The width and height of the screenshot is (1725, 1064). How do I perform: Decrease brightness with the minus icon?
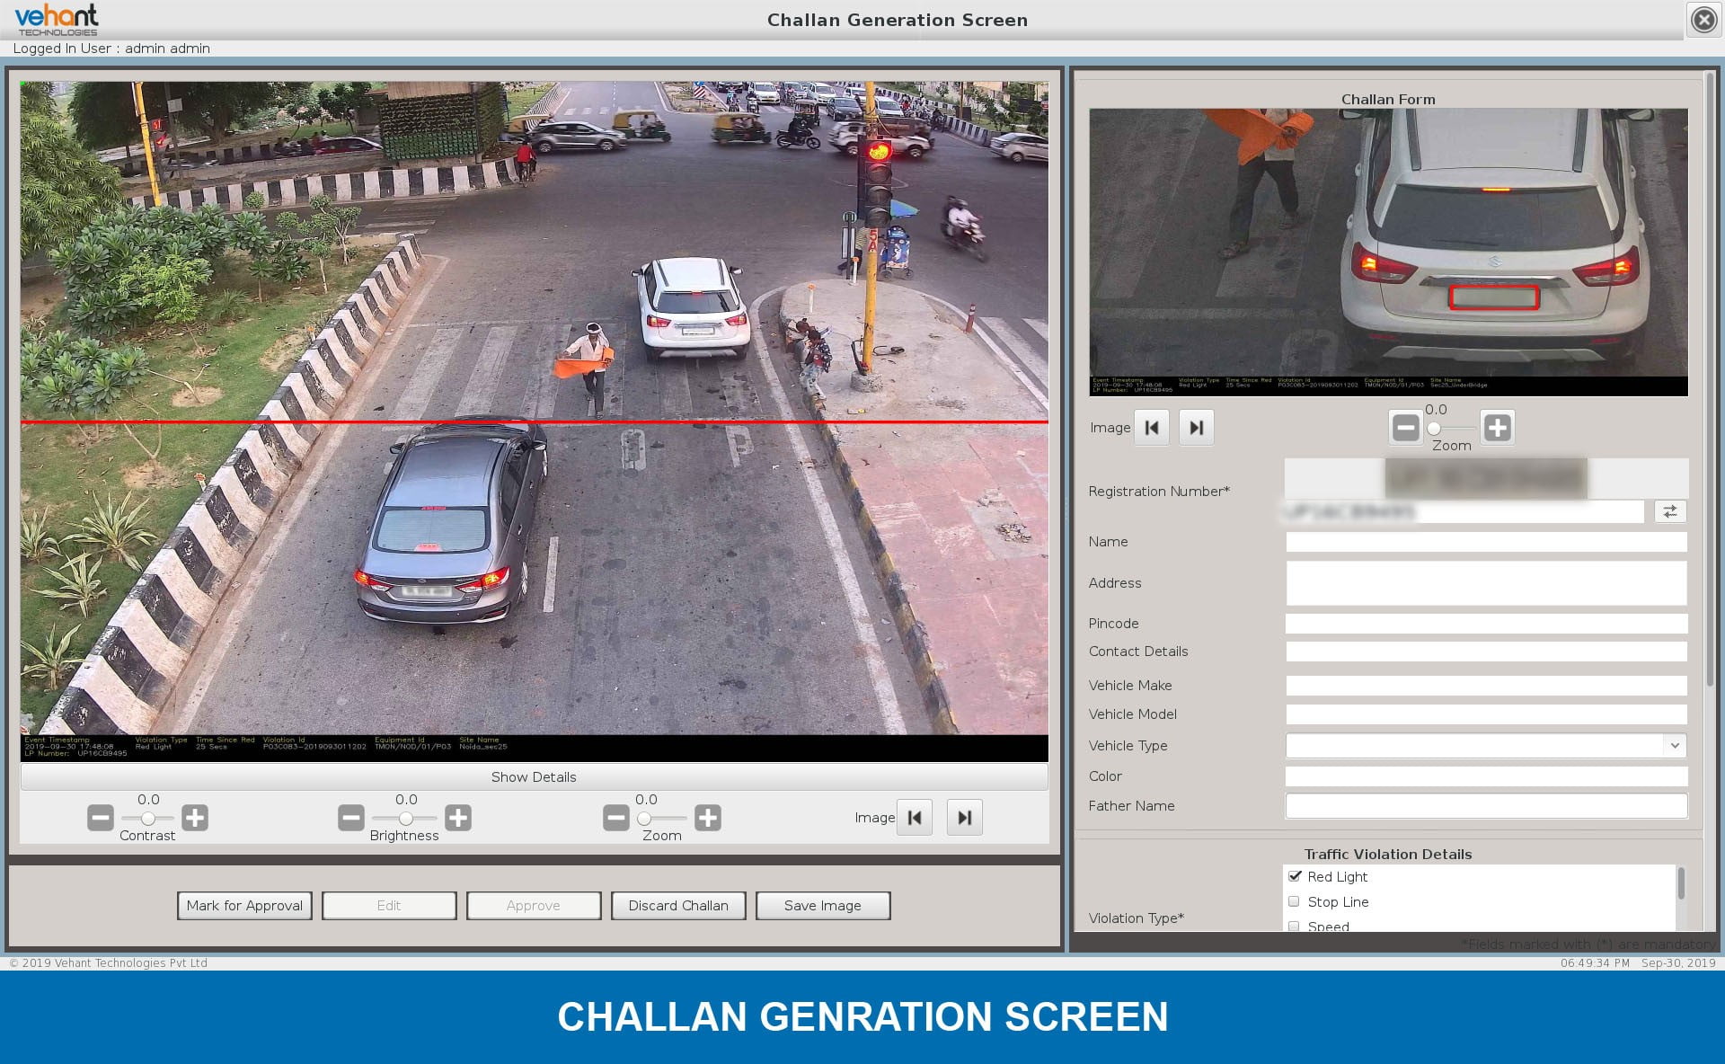click(x=351, y=818)
